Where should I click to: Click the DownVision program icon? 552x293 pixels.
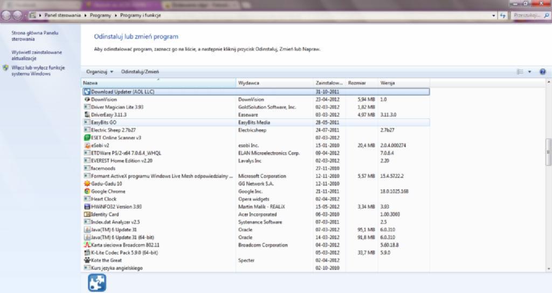(87, 99)
